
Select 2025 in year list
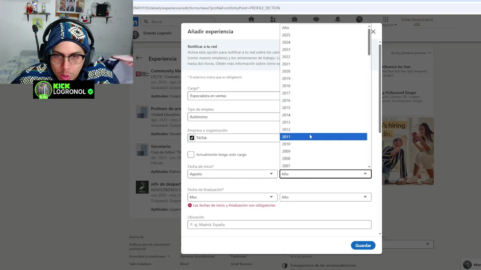(x=324, y=35)
